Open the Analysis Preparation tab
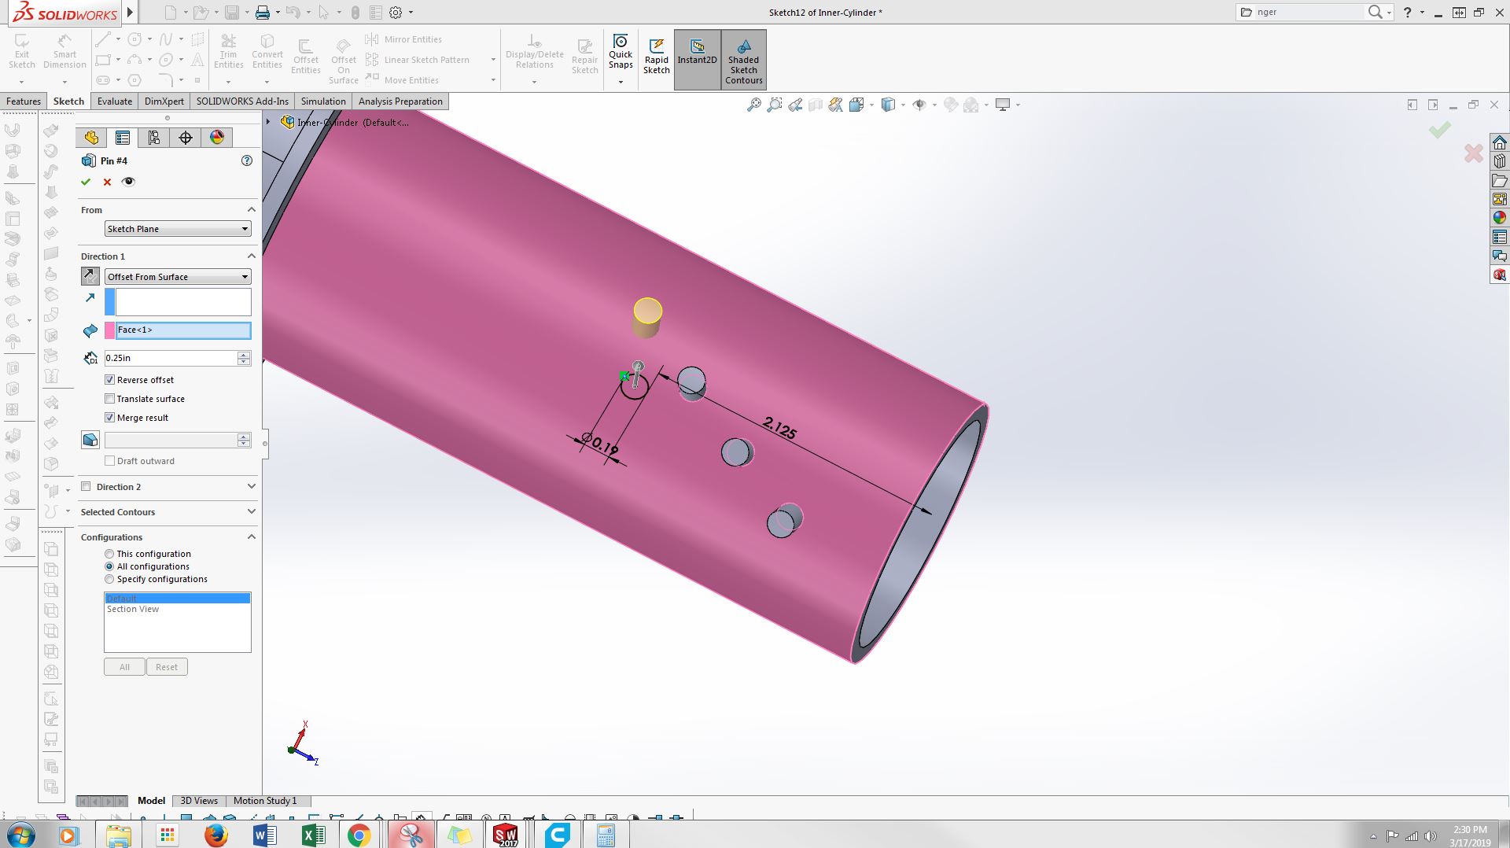 coord(400,101)
